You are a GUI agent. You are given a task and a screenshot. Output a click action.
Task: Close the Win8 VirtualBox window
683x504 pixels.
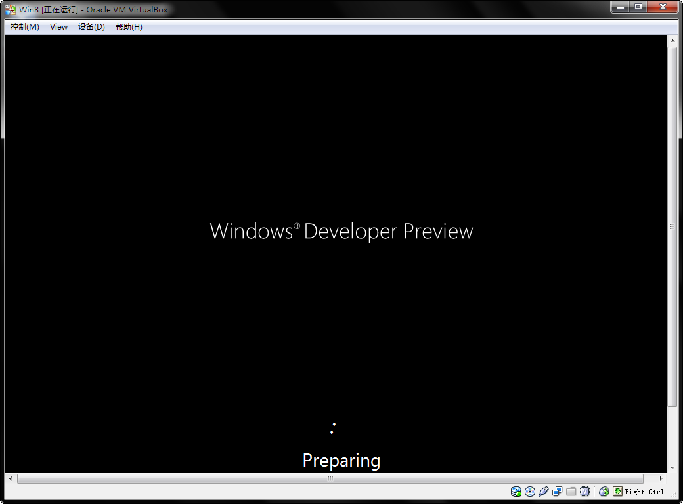point(663,7)
